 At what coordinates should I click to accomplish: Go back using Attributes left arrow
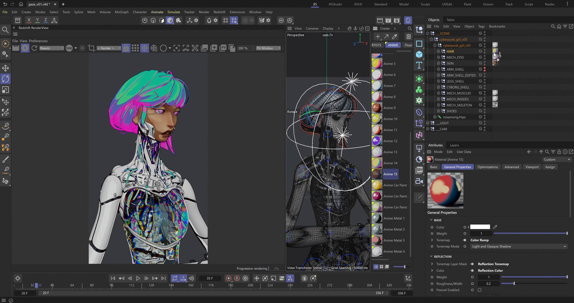529,152
